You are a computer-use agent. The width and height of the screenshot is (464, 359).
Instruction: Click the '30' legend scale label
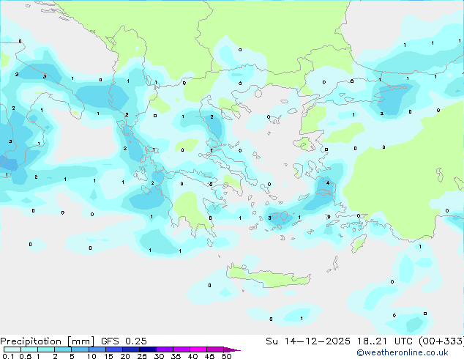click(159, 356)
